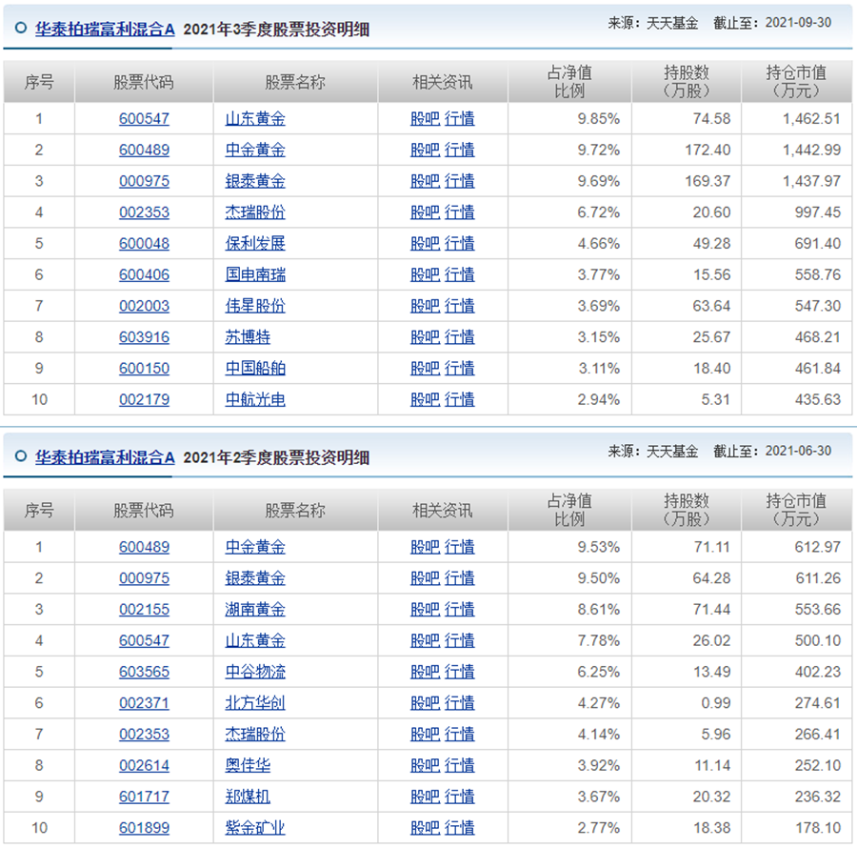Click stock code 002179

145,399
